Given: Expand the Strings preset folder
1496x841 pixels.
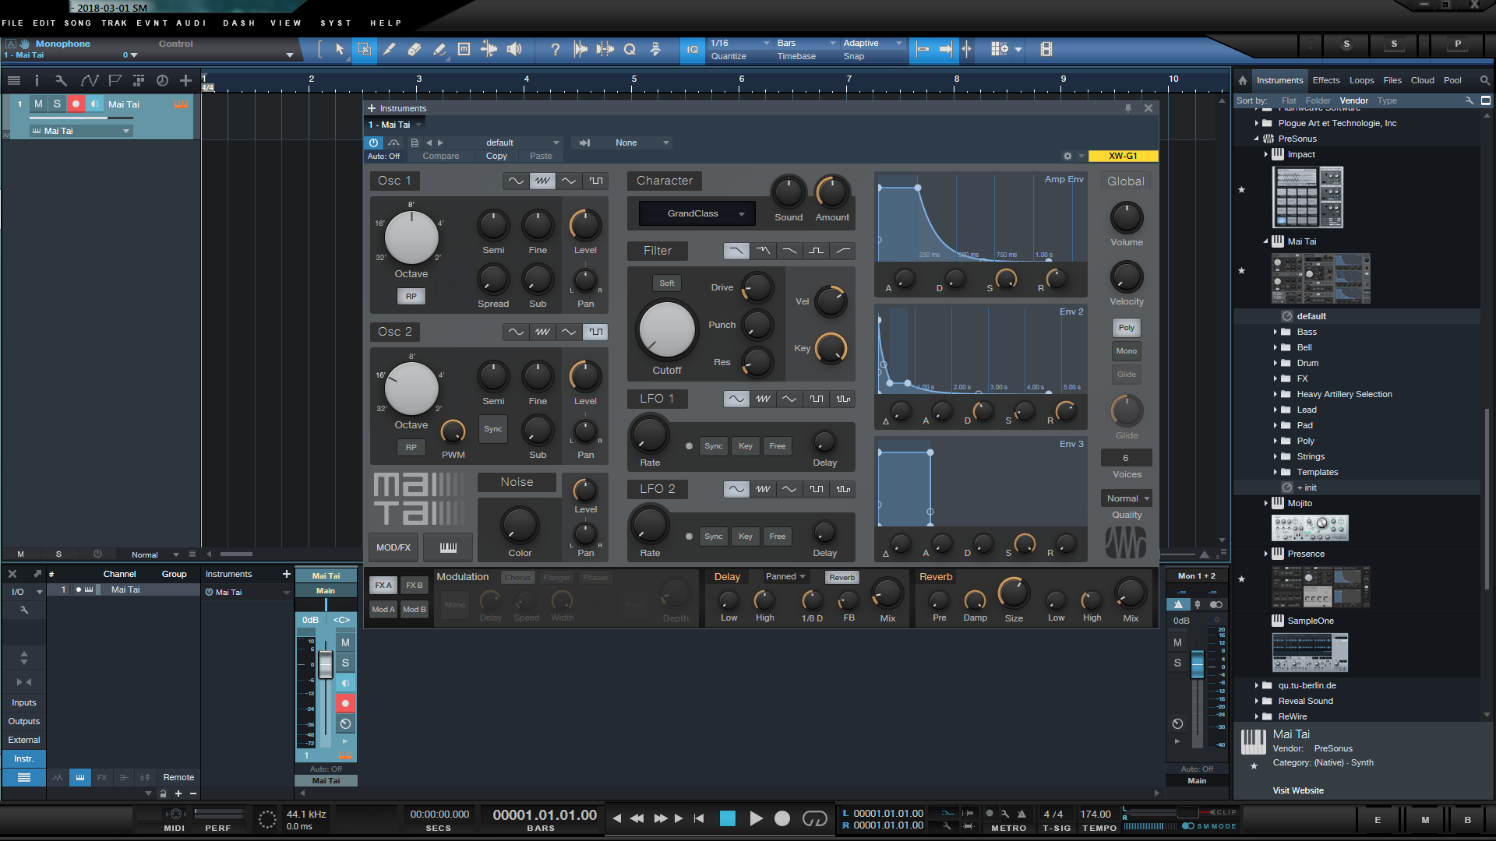Looking at the screenshot, I should pyautogui.click(x=1275, y=457).
